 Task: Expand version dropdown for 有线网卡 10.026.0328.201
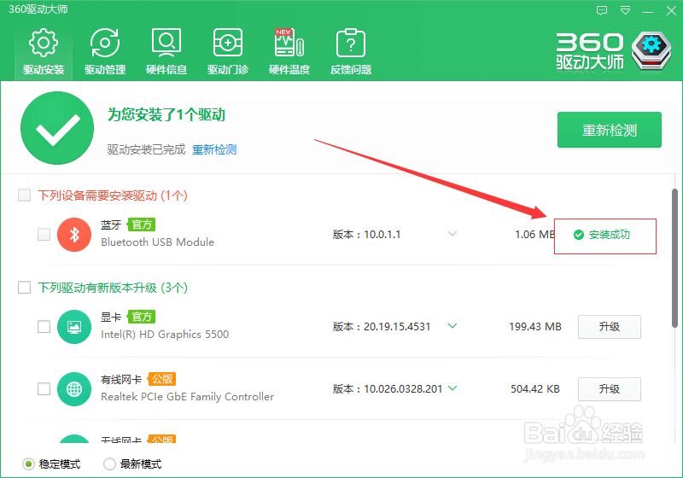452,388
